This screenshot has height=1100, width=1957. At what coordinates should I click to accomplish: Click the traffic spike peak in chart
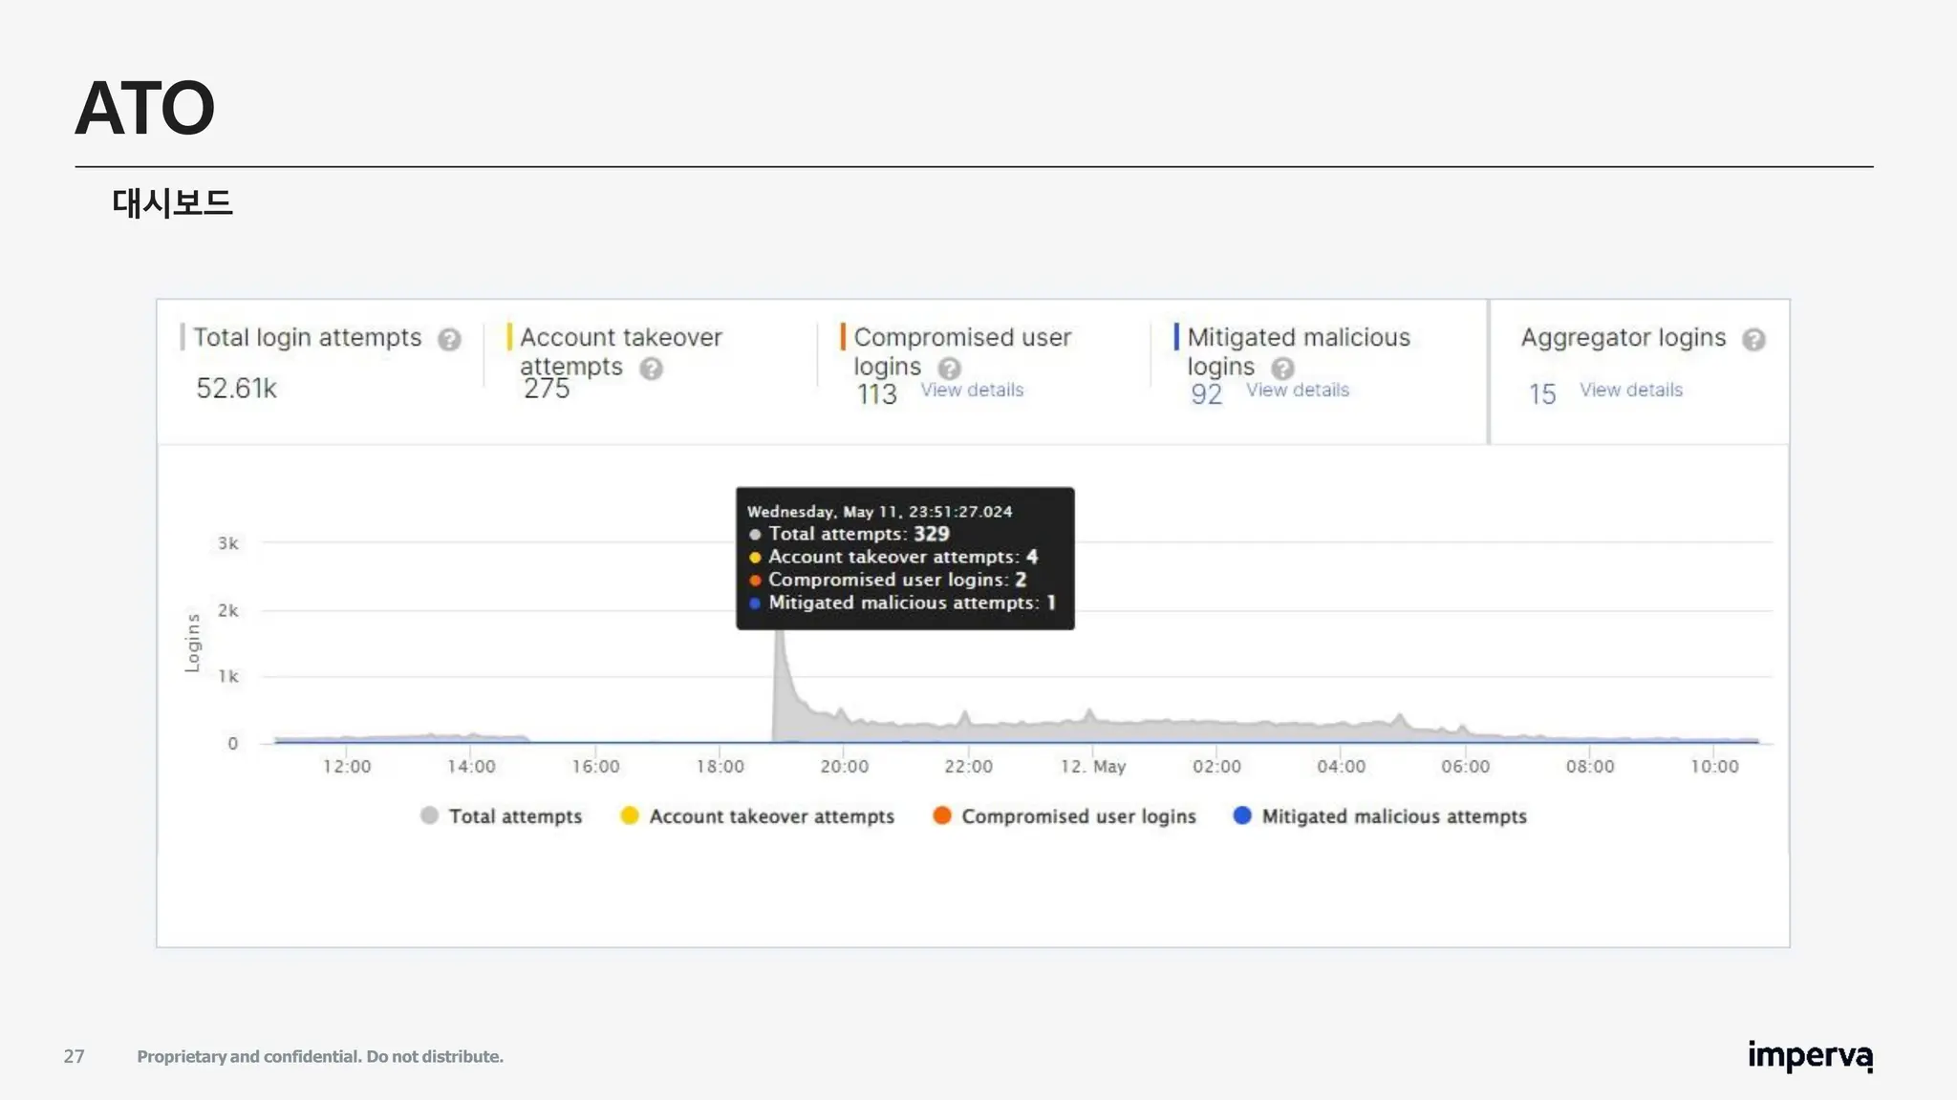pos(780,638)
